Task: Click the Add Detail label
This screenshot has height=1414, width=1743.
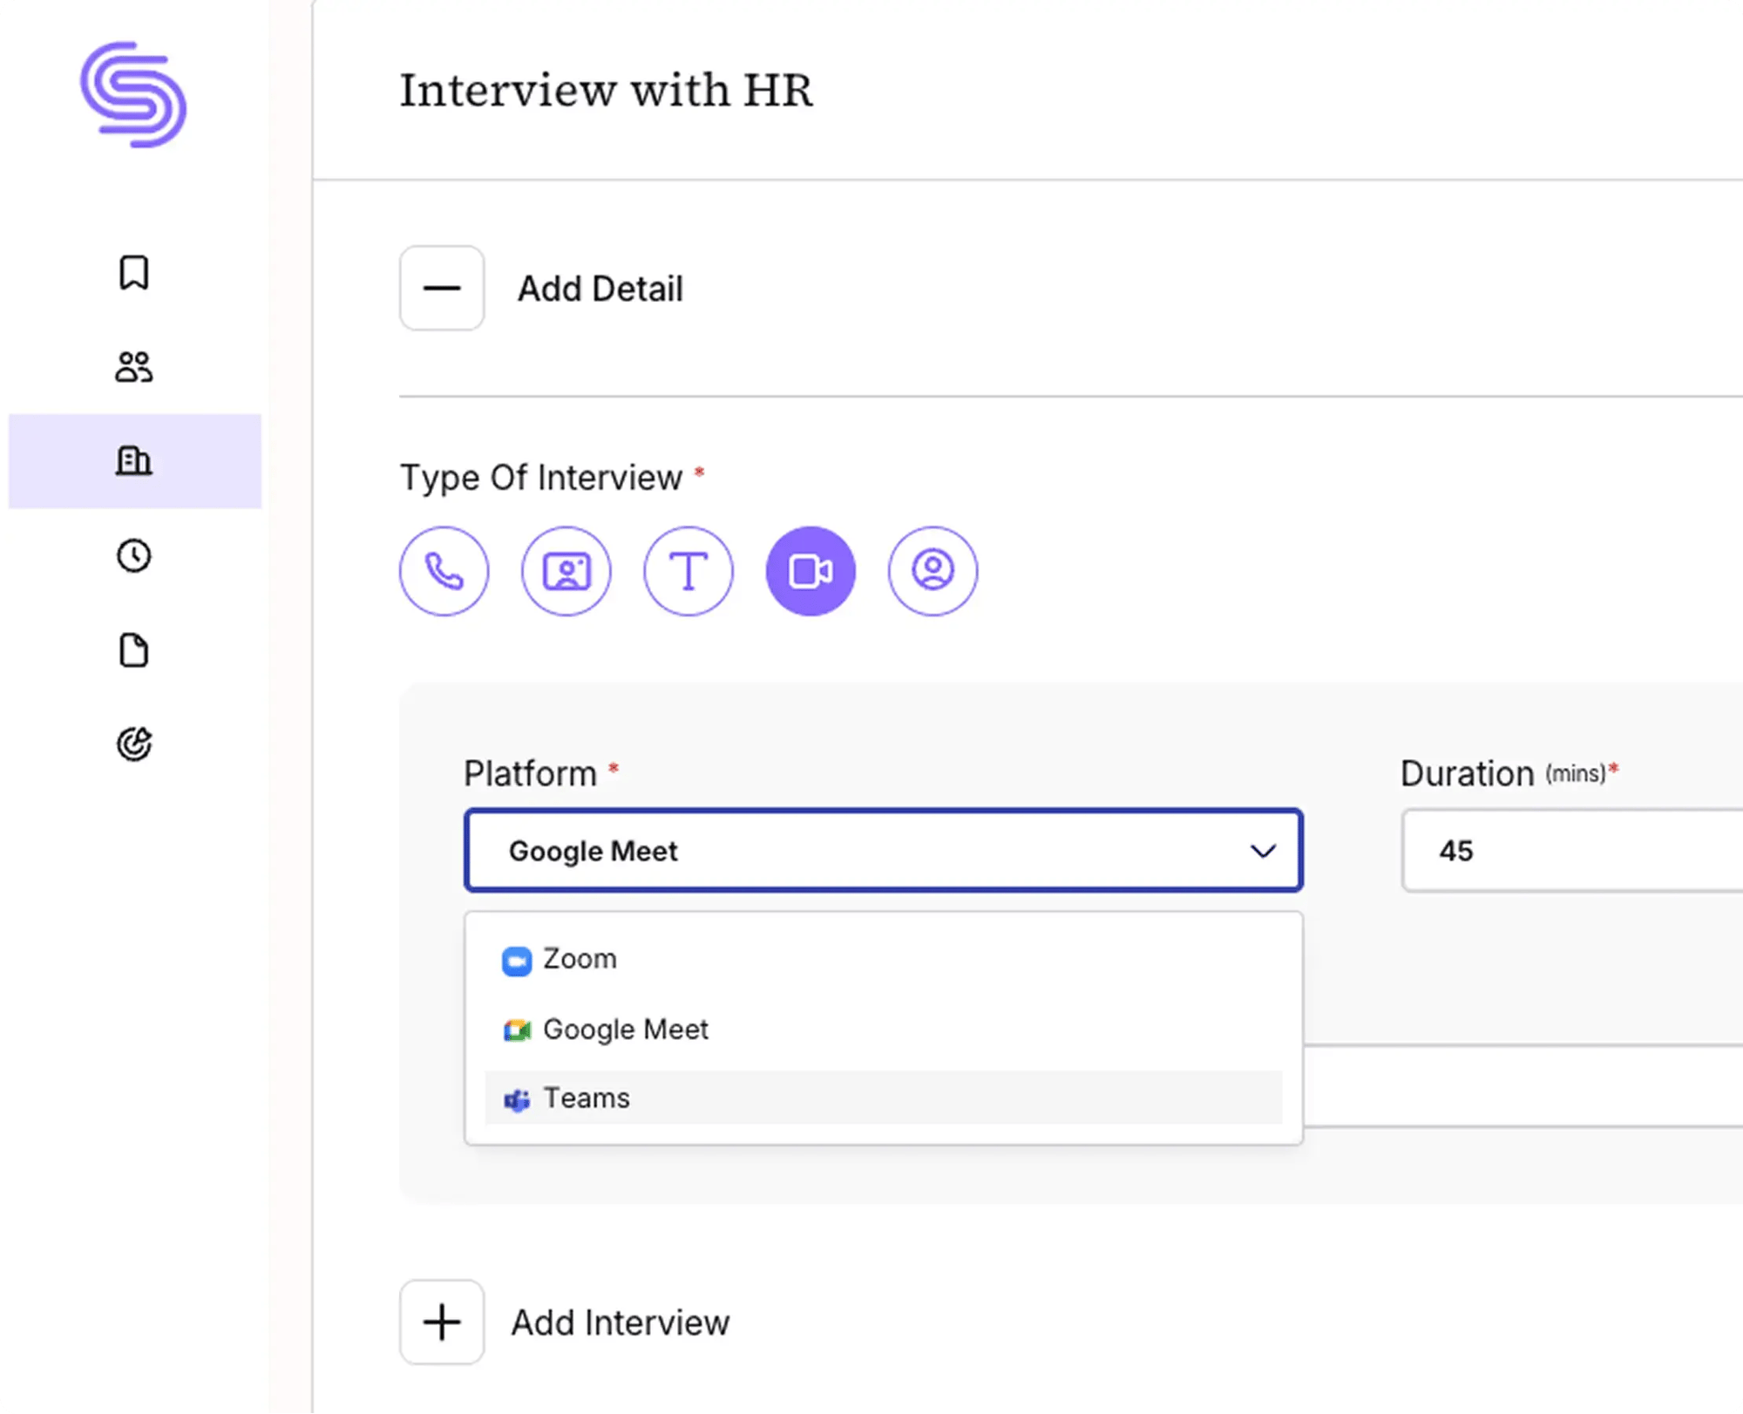Action: tap(600, 289)
